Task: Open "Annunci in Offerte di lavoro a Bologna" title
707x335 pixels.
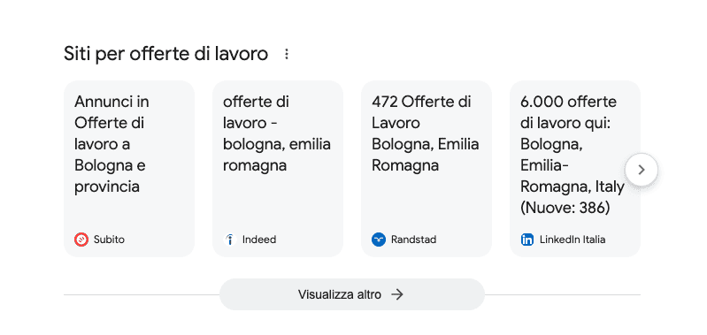Action: tap(111, 144)
